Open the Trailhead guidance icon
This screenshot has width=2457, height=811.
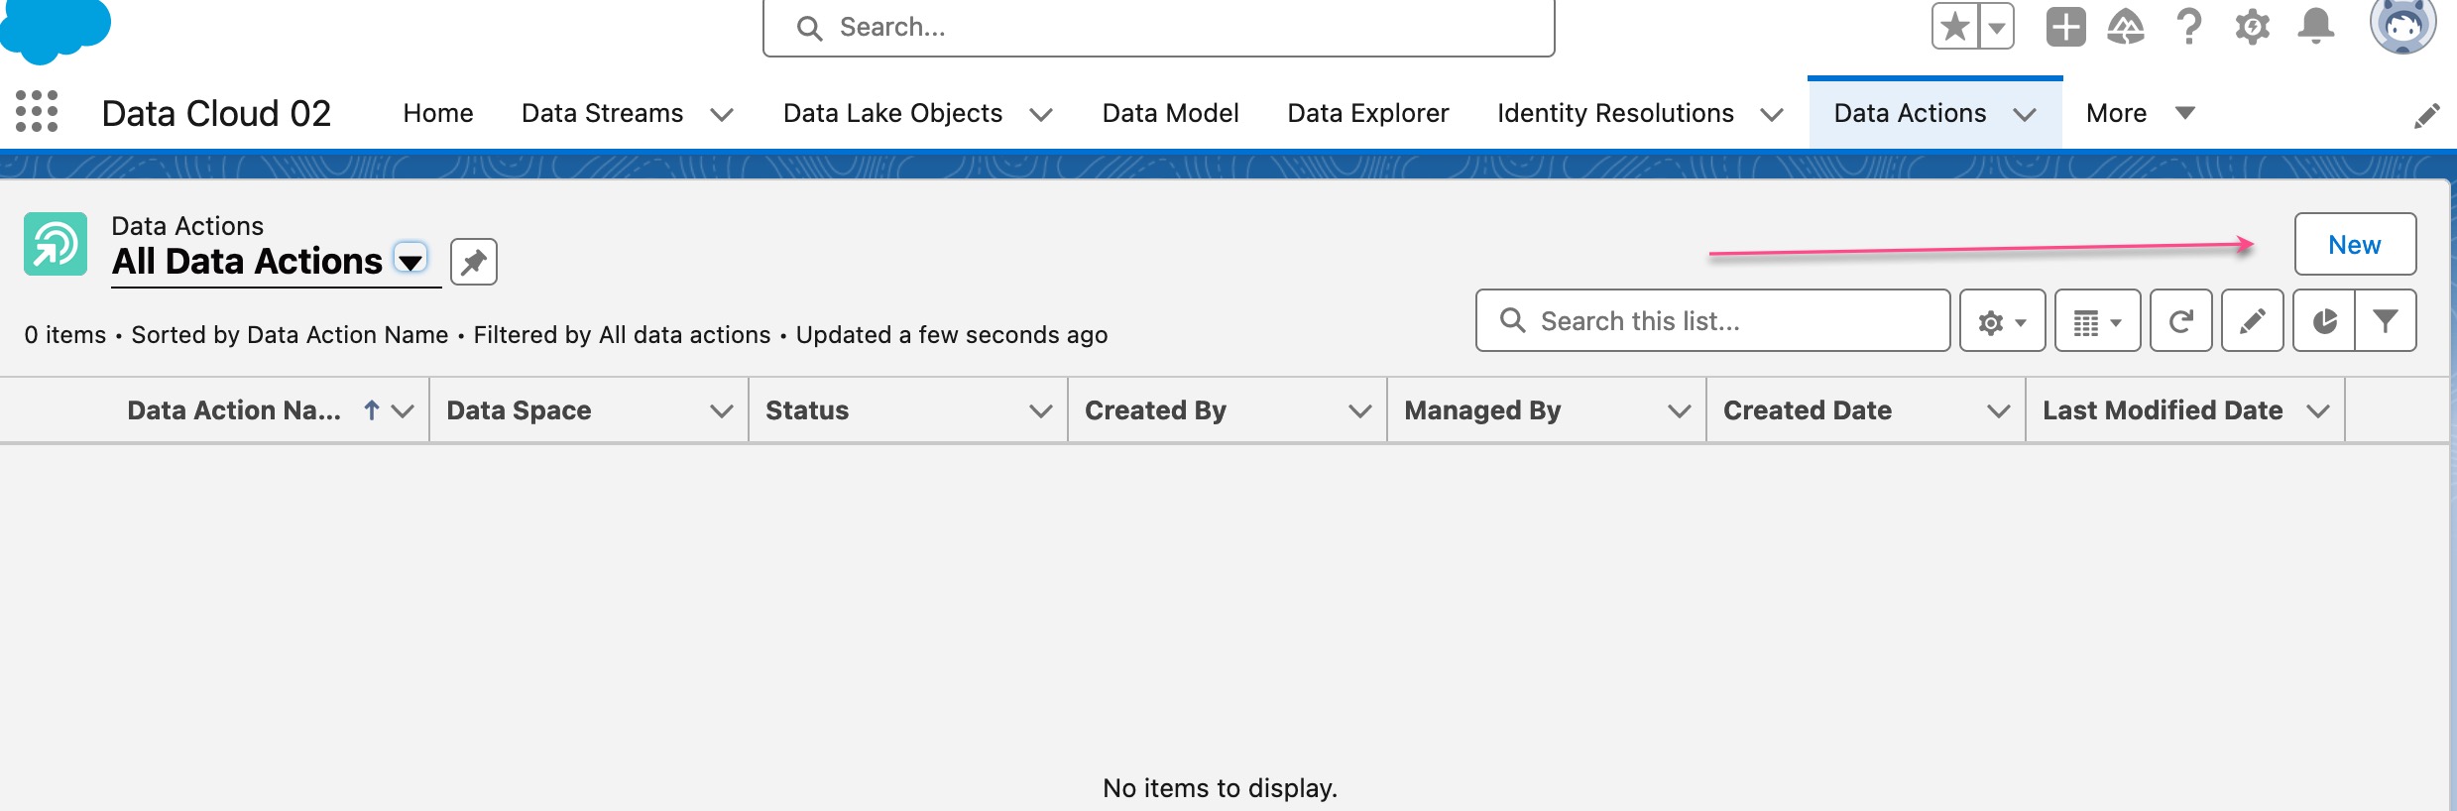click(2126, 27)
